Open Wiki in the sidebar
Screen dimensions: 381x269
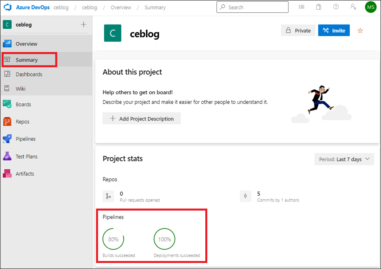(46, 88)
